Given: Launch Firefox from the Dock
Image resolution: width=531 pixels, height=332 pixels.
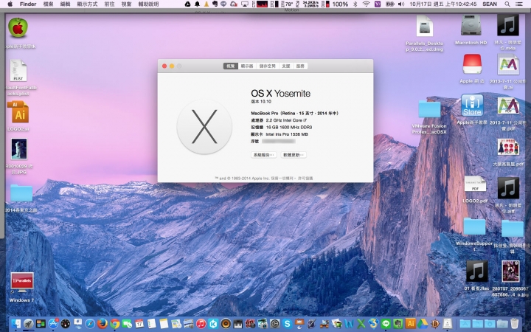Looking at the screenshot, I should [103, 324].
